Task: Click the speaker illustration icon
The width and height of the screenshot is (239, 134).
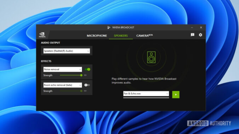Action: [x=151, y=57]
